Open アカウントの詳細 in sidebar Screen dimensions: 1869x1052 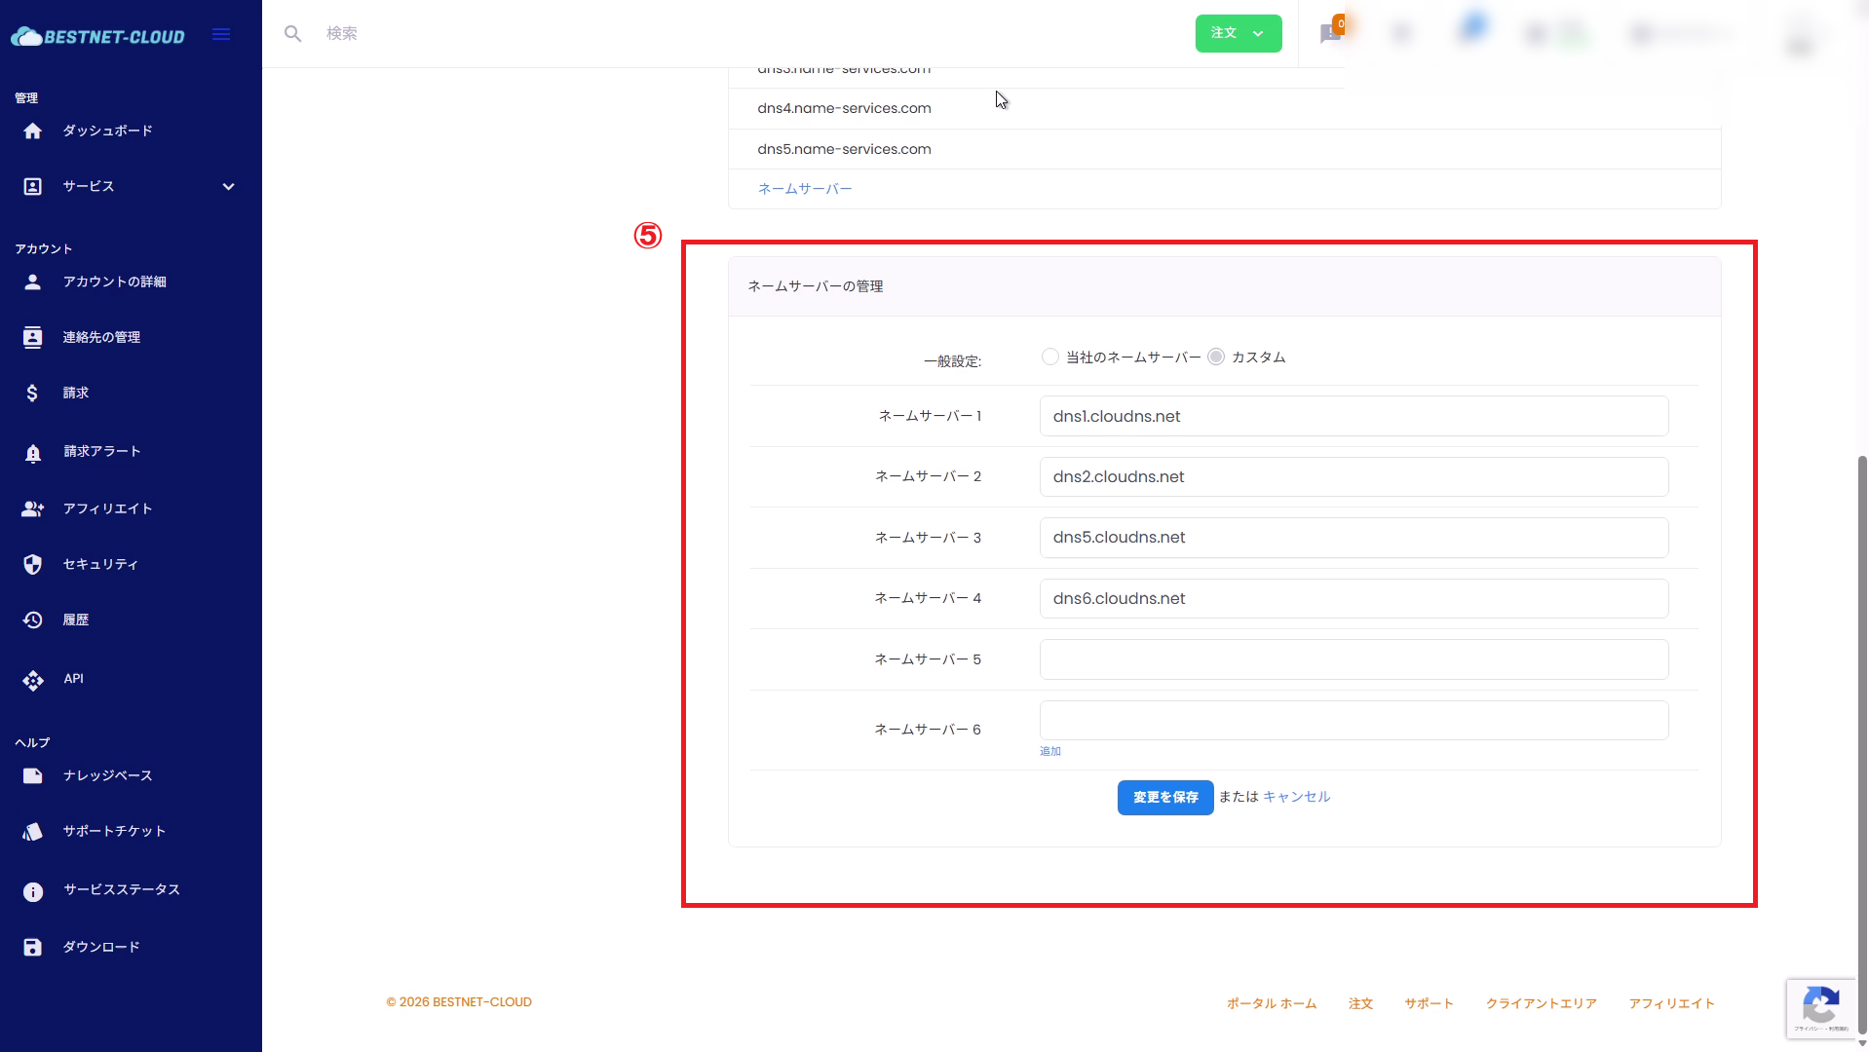[x=114, y=282]
